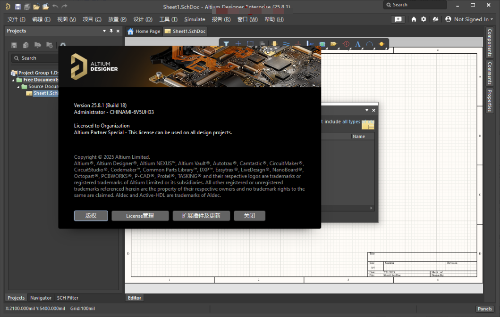Image resolution: width=500 pixels, height=317 pixels.
Task: Open preferences via the top-right gear icon
Action: pos(424,19)
